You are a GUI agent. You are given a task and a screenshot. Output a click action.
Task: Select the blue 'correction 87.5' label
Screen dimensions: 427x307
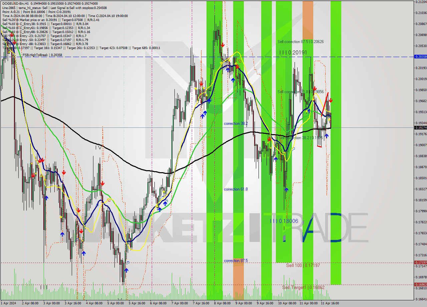coord(236,261)
